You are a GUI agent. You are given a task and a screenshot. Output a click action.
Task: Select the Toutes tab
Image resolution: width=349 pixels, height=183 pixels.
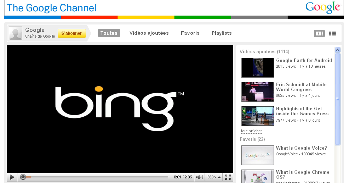coord(109,33)
